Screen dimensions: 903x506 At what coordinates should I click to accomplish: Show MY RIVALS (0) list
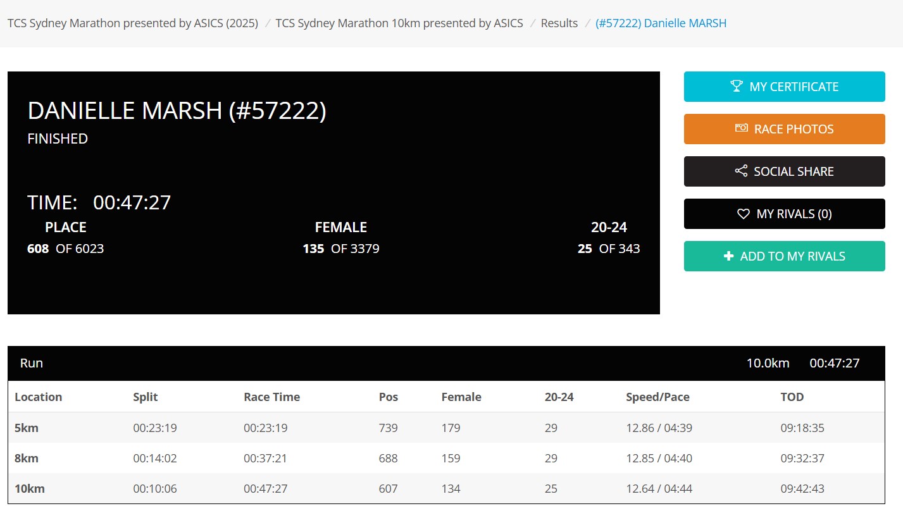tap(785, 214)
